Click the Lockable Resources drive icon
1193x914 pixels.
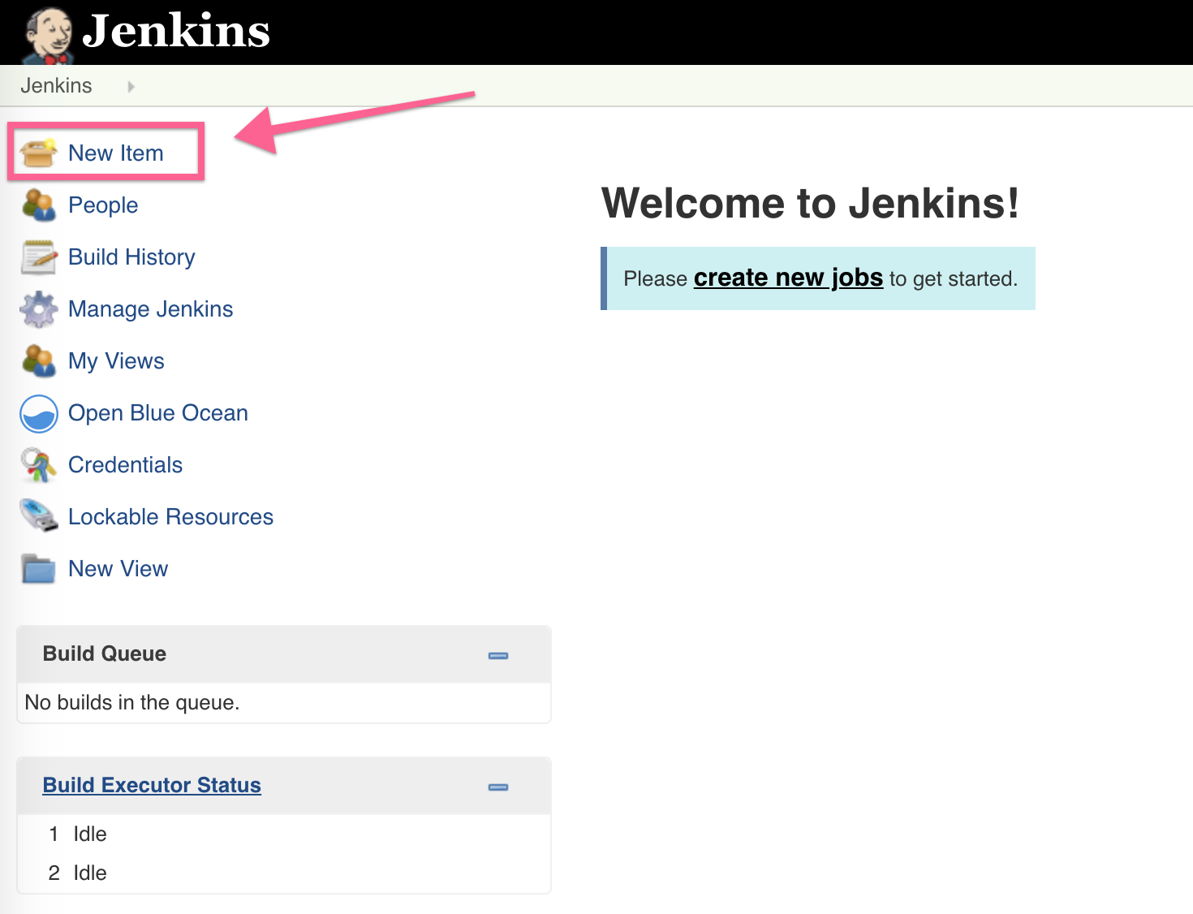pos(38,516)
